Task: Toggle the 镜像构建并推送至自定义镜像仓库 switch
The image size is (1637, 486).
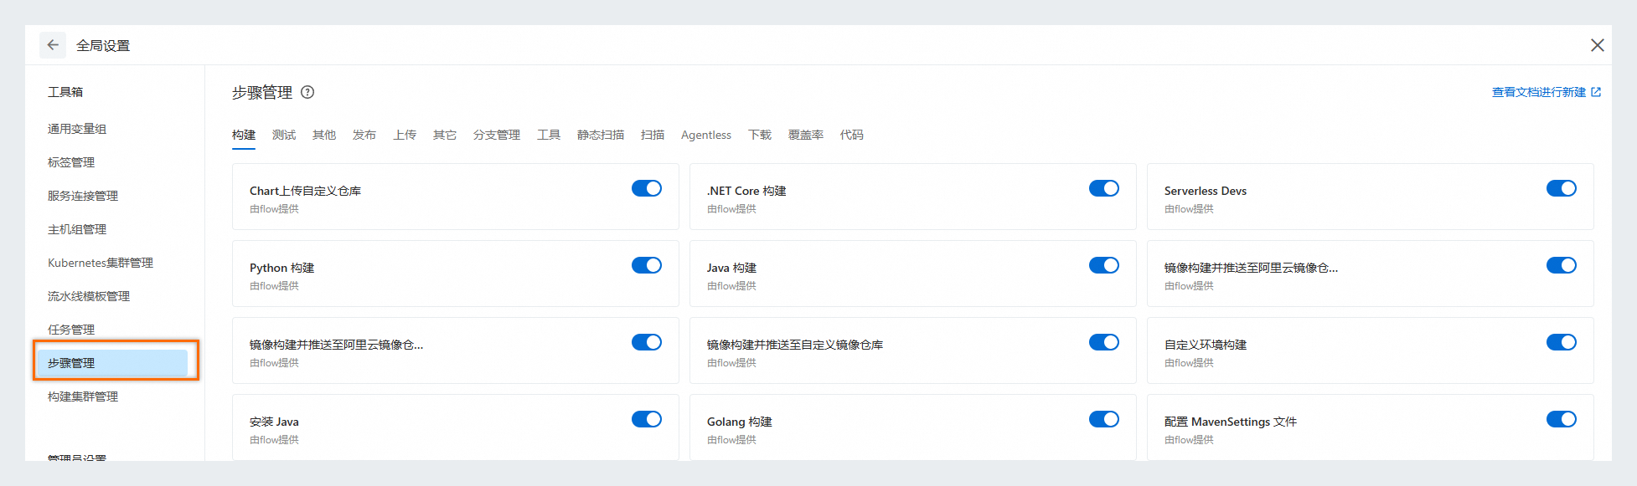Action: click(1104, 342)
